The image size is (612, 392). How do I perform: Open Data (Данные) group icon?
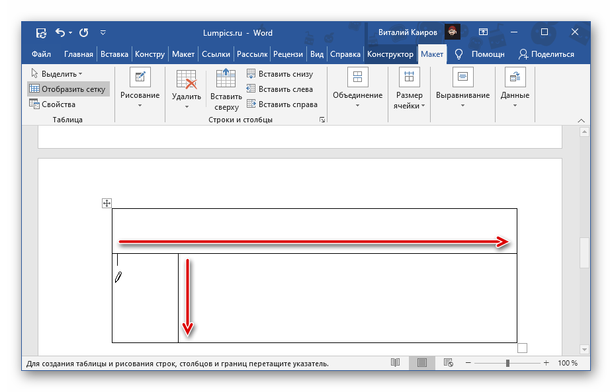515,78
